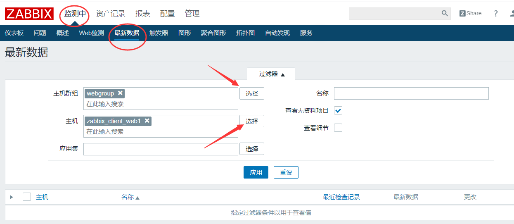Screen dimensions: 514x224
Task: Open the 监测中 main menu
Action: (75, 14)
